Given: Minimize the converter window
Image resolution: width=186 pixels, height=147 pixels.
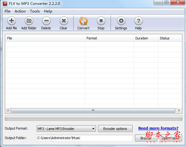Looking at the screenshot, I should click(158, 2).
